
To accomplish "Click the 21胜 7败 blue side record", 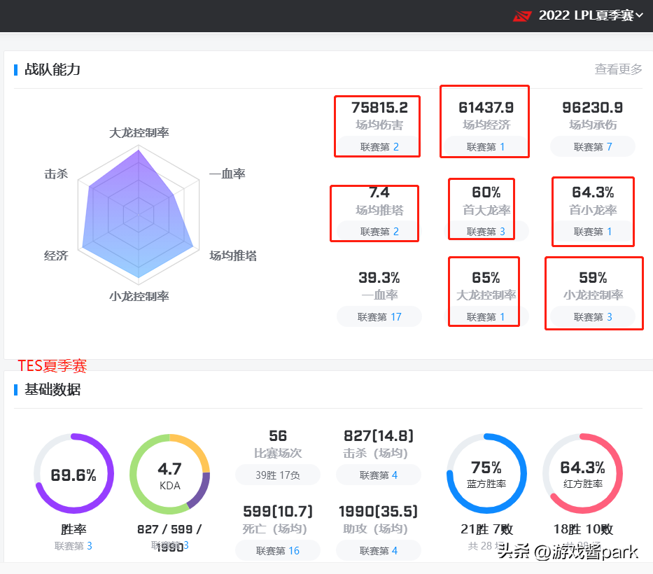I will tap(486, 529).
